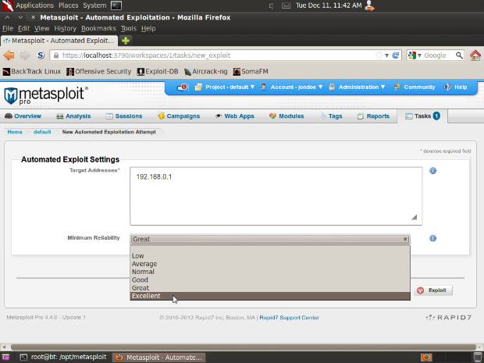
Task: Click the info icon beside Target Addresses
Action: [x=432, y=171]
